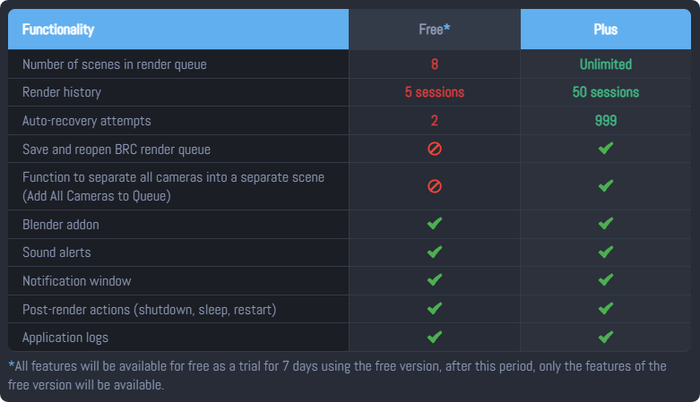Screen dimensions: 700x402
Task: Click the prohibited icon for Save and reopen BRC
Action: pyautogui.click(x=435, y=149)
